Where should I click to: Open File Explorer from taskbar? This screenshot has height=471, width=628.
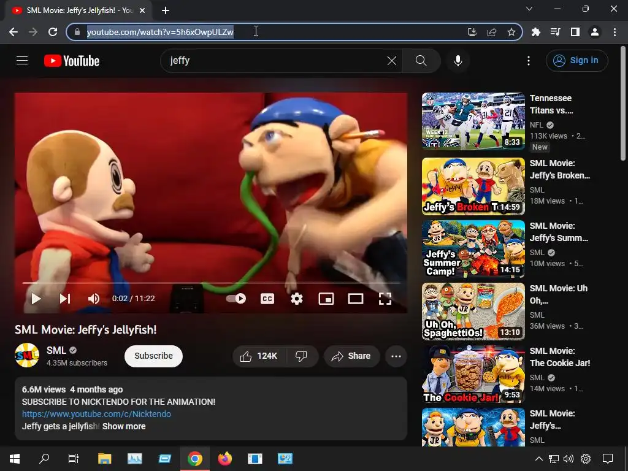104,459
